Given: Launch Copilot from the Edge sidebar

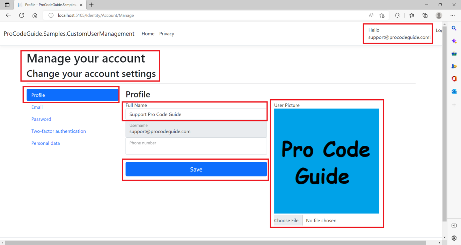Looking at the screenshot, I should (454, 41).
